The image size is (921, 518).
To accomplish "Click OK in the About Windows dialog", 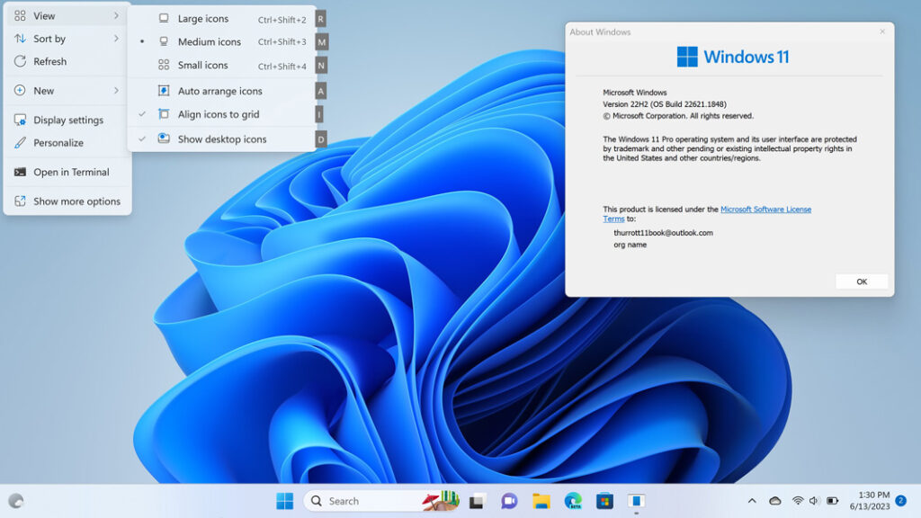I will [x=861, y=281].
